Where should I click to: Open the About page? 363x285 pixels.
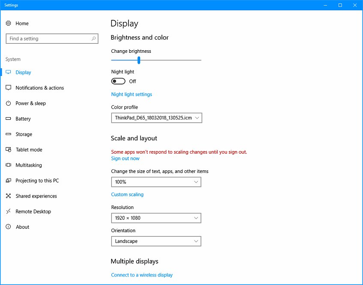(x=22, y=227)
